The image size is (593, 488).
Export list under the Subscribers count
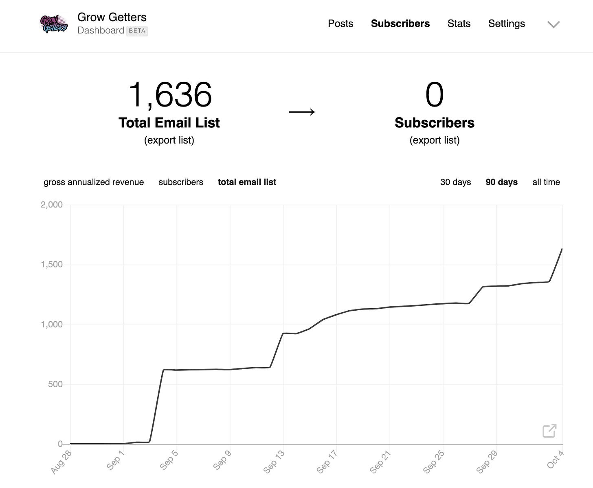[x=434, y=140]
